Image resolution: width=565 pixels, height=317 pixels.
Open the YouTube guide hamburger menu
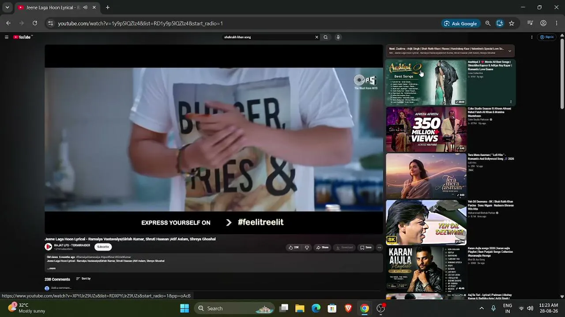pos(7,37)
